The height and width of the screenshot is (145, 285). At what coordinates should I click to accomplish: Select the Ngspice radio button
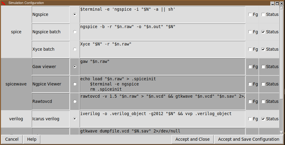coord(75,14)
